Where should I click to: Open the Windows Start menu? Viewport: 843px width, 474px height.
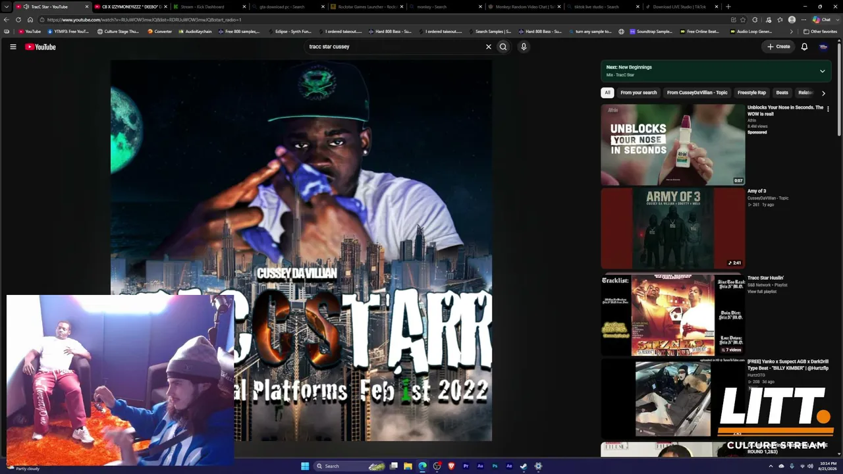click(305, 466)
